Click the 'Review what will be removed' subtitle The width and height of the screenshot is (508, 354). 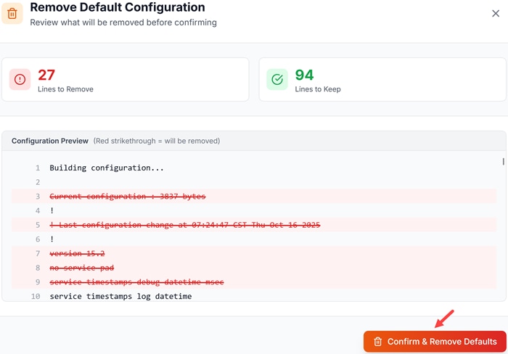click(123, 22)
